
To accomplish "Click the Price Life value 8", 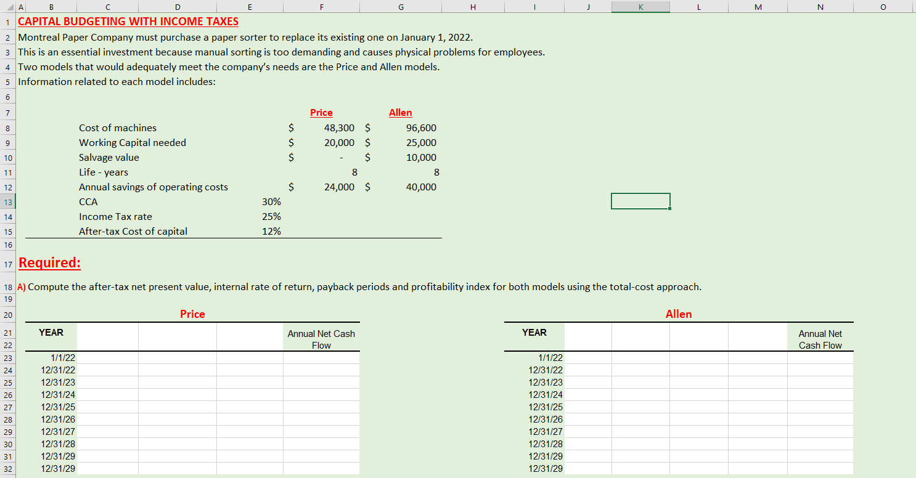I will [x=354, y=172].
